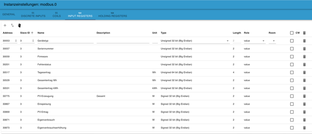
Task: Delete the Eigenverbrauchserhöhung register row
Action: pos(304,128)
